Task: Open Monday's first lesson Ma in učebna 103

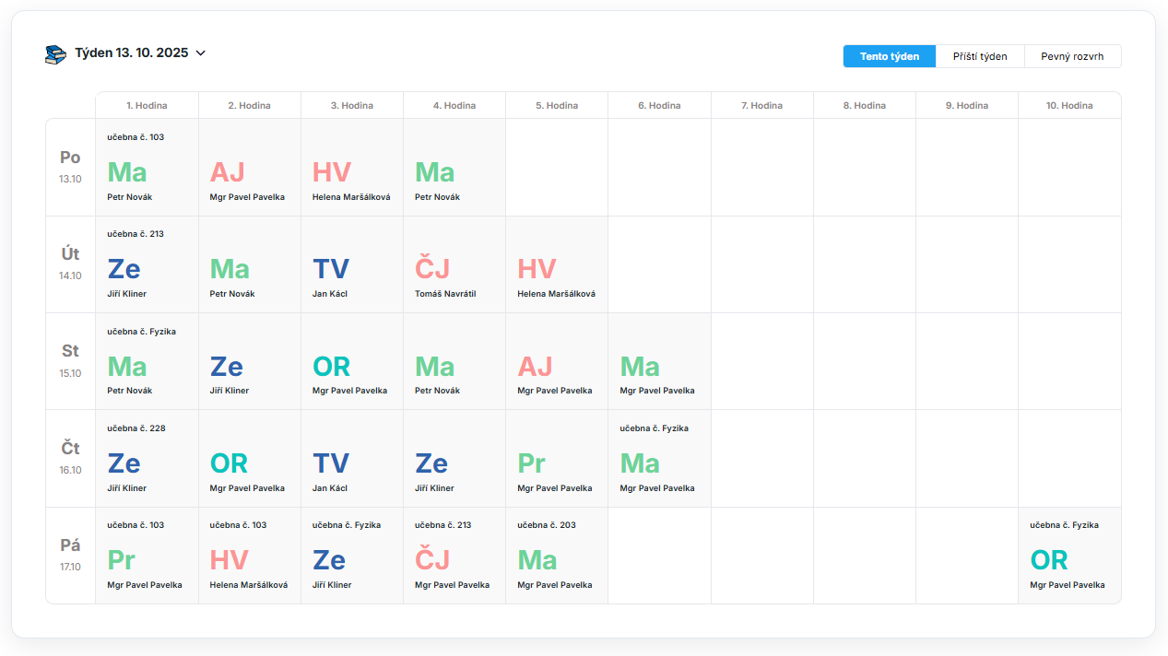Action: coord(147,168)
